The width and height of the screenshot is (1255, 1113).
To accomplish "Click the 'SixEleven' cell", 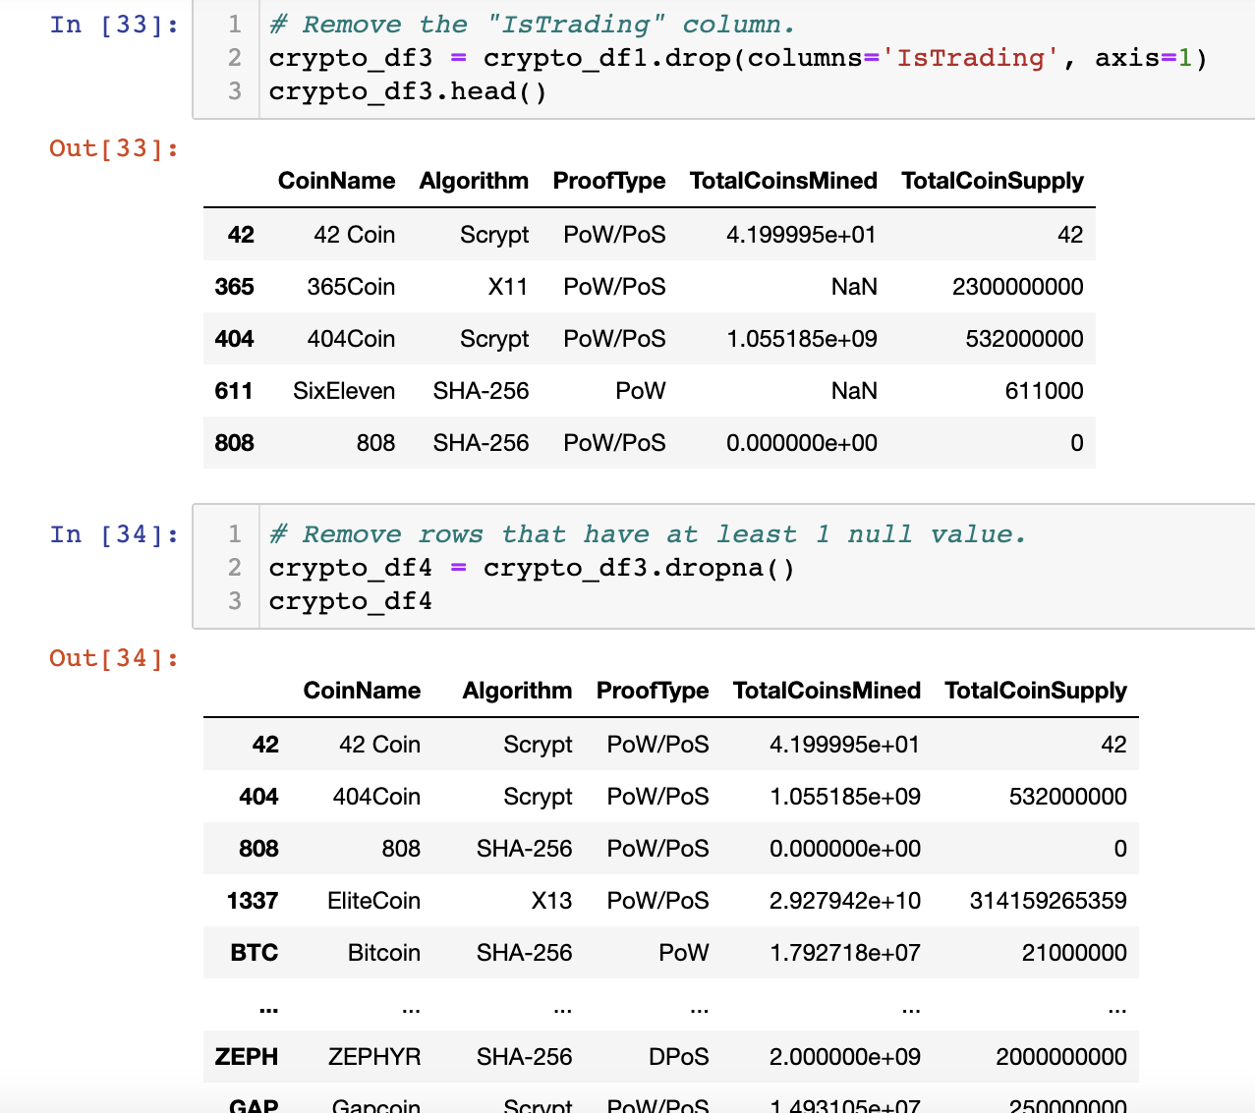I will [344, 391].
